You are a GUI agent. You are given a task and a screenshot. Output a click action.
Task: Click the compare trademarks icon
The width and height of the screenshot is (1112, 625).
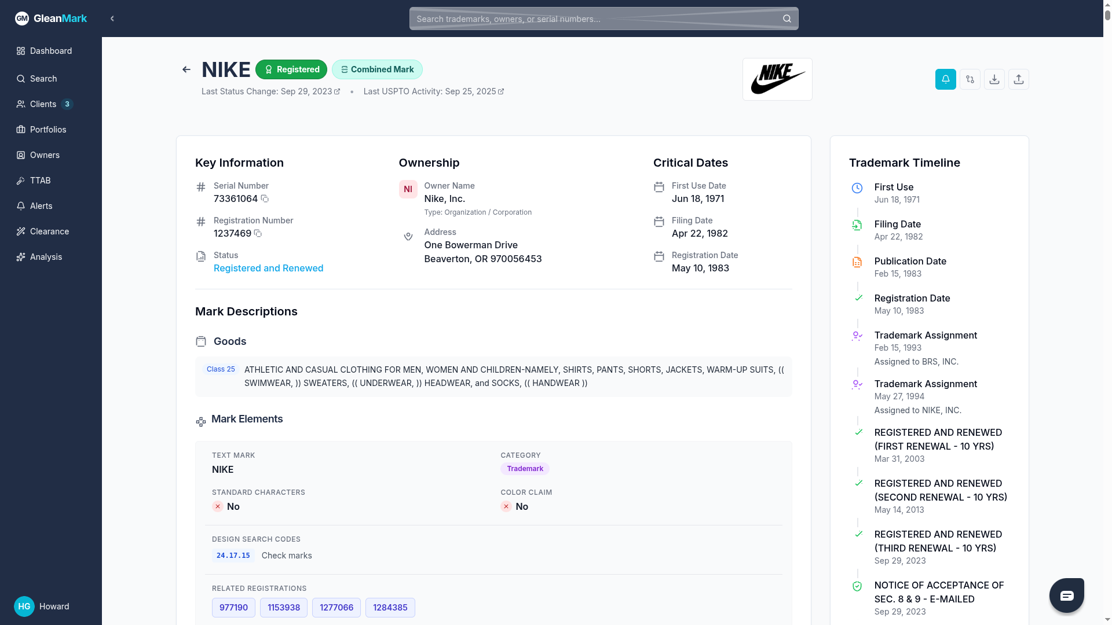970,79
